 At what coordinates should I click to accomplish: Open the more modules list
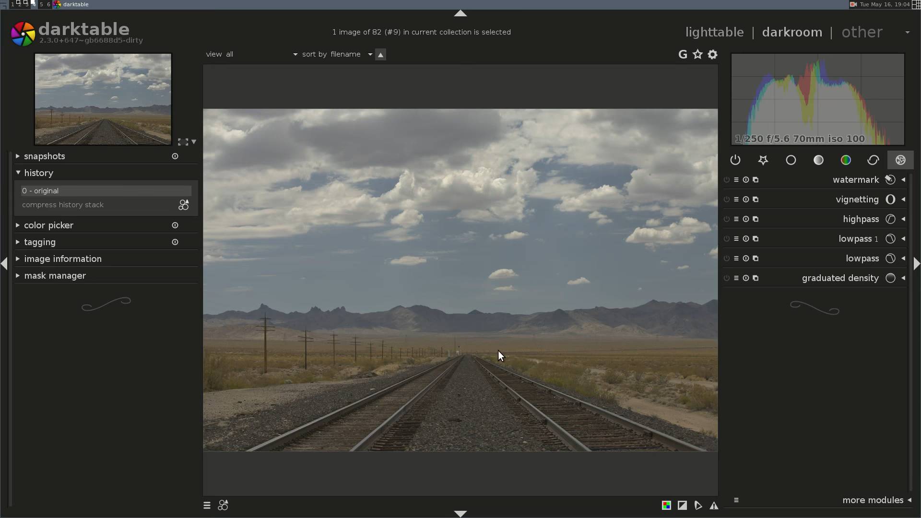click(x=873, y=500)
